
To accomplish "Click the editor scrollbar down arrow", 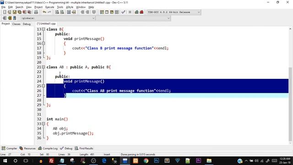I will coord(290,143).
